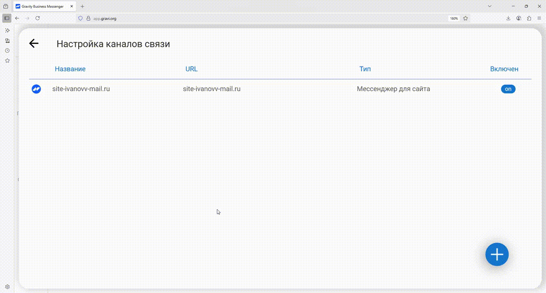546x293 pixels.
Task: Reload the current page
Action: 37,18
